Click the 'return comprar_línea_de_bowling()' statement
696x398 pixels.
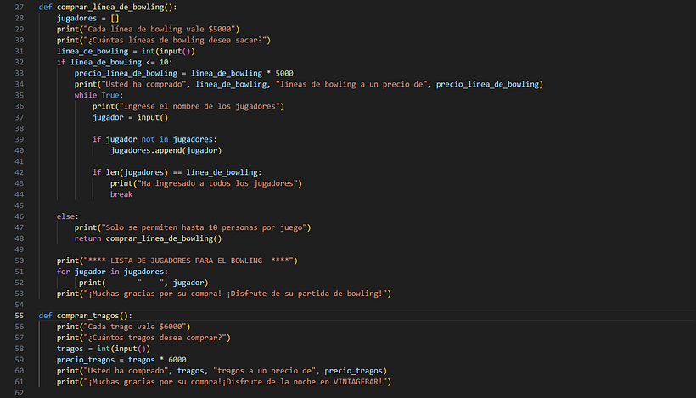[154, 238]
